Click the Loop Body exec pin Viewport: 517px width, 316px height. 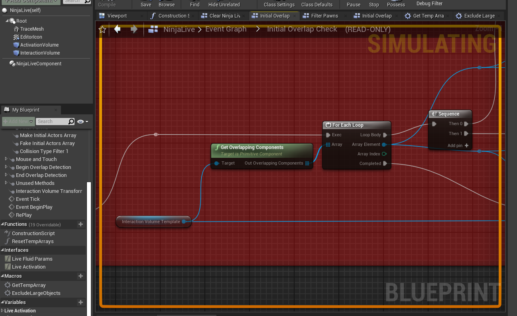pos(385,135)
